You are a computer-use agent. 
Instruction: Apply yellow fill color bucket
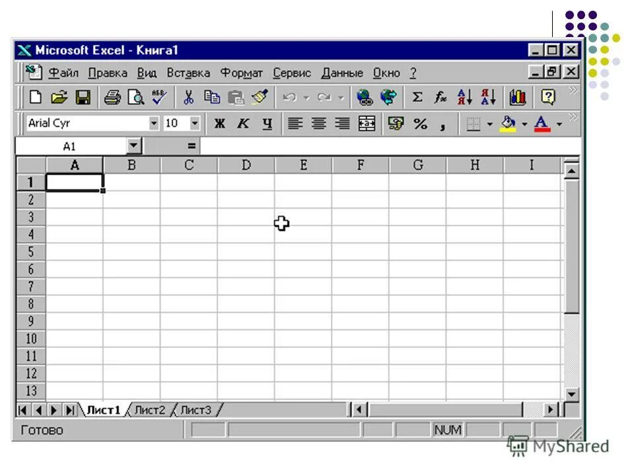coord(509,124)
